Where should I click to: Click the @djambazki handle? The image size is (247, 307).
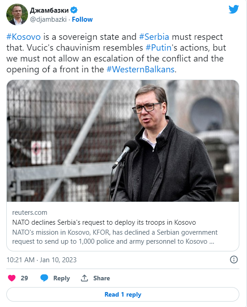pos(48,19)
